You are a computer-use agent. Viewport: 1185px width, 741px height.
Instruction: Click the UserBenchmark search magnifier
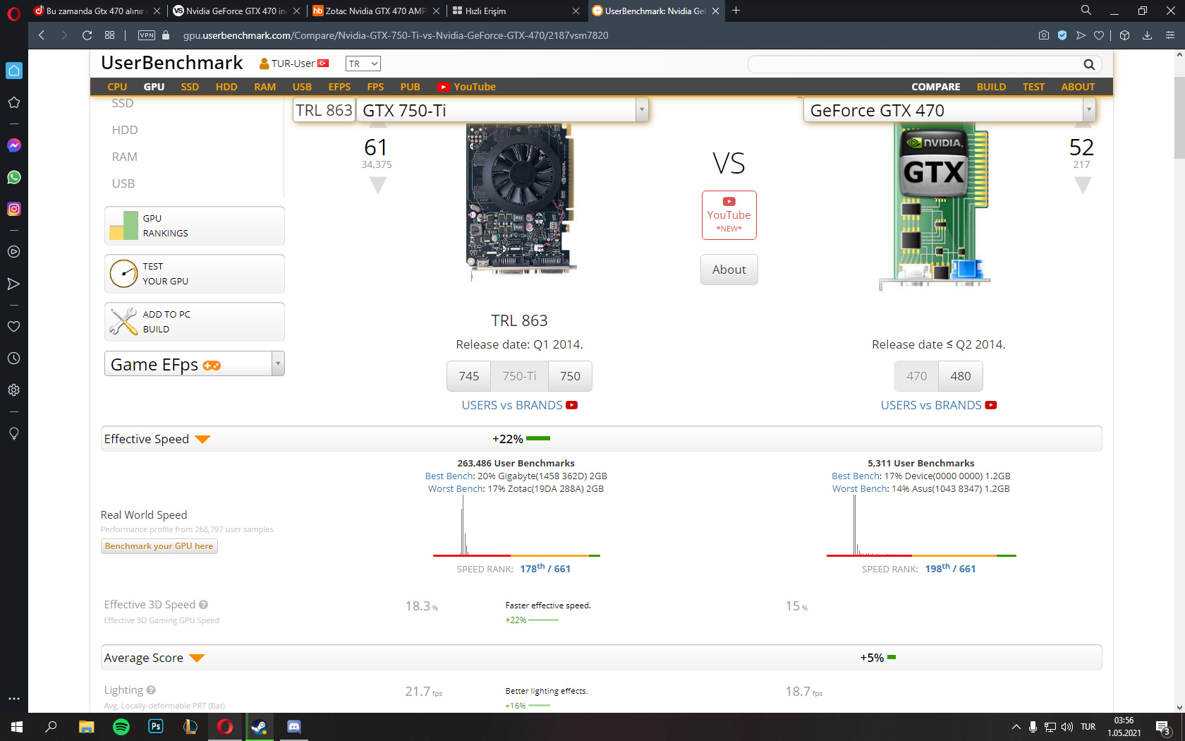click(1089, 65)
